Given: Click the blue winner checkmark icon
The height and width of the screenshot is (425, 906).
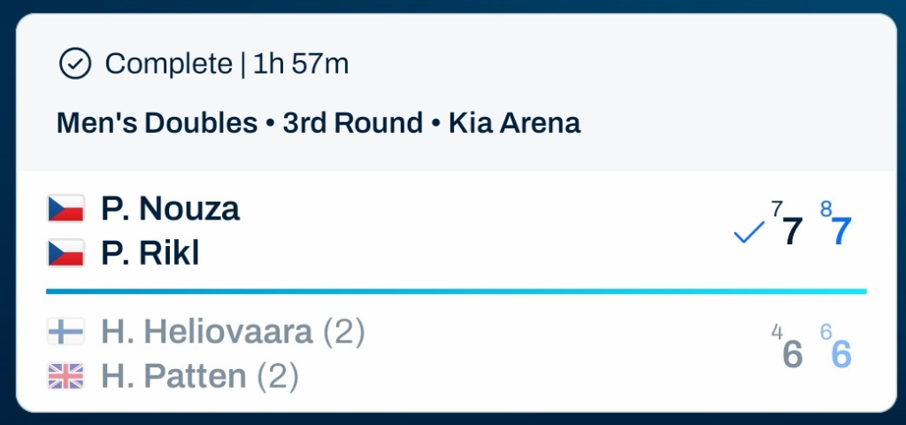Looking at the screenshot, I should click(x=749, y=234).
